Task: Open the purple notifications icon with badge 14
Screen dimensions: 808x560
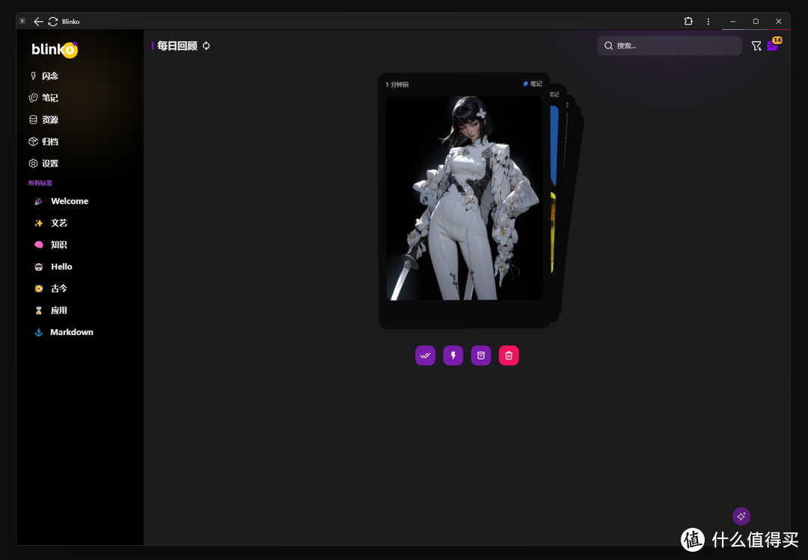Action: tap(773, 46)
